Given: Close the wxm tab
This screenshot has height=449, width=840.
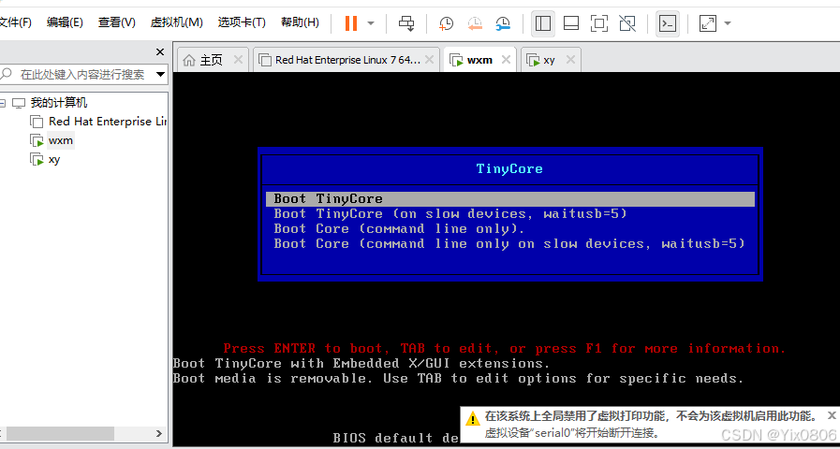Looking at the screenshot, I should tap(506, 60).
